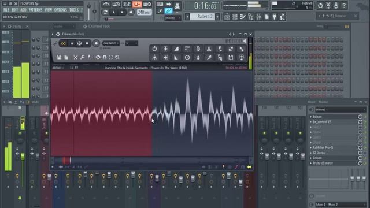Open the ADD menu

tap(23, 10)
